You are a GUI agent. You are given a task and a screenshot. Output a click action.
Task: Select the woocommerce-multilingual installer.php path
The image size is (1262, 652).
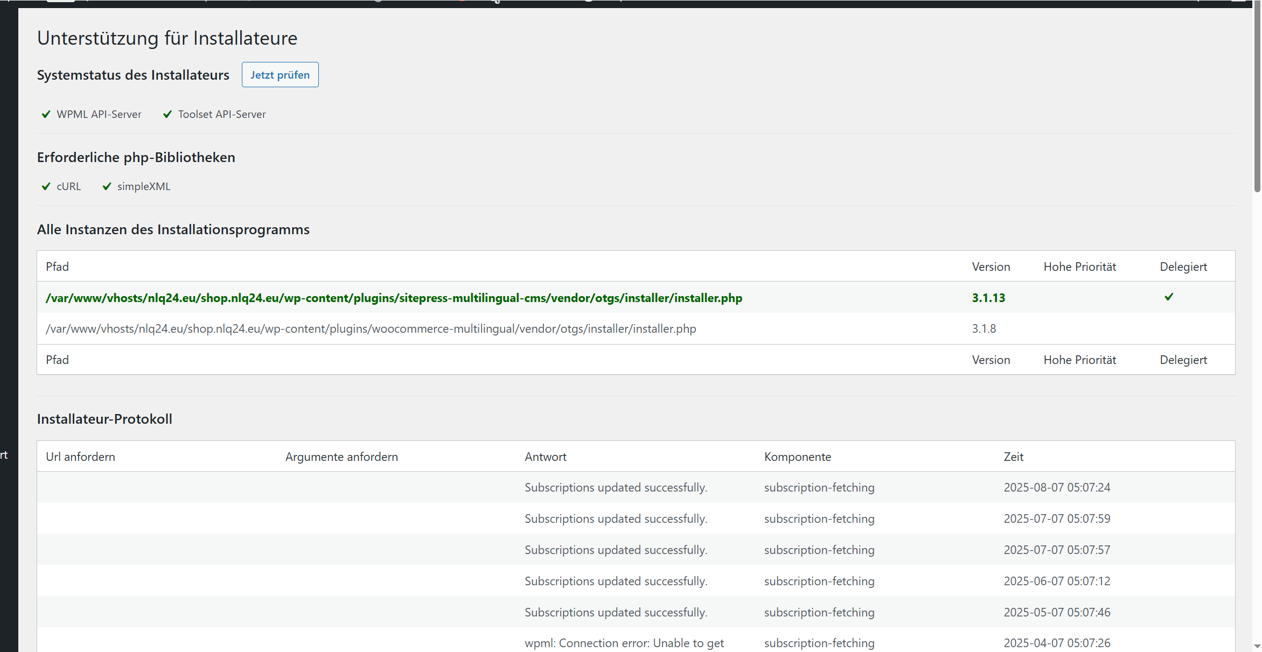coord(371,328)
